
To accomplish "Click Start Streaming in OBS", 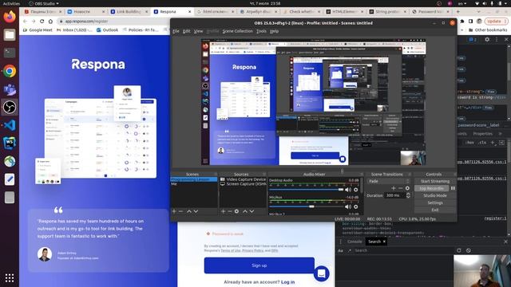I will click(434, 181).
